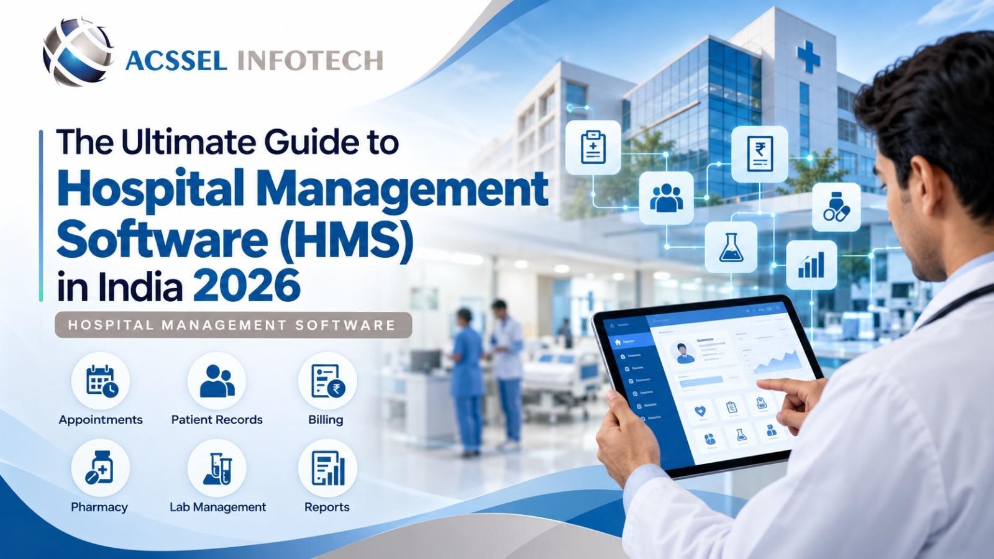
Task: Click the 'Hospital Management' title line
Action: [x=303, y=190]
